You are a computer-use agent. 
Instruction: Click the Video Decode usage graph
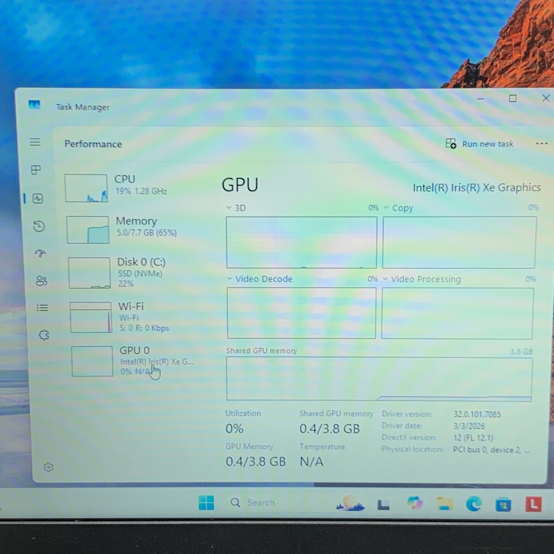point(301,313)
